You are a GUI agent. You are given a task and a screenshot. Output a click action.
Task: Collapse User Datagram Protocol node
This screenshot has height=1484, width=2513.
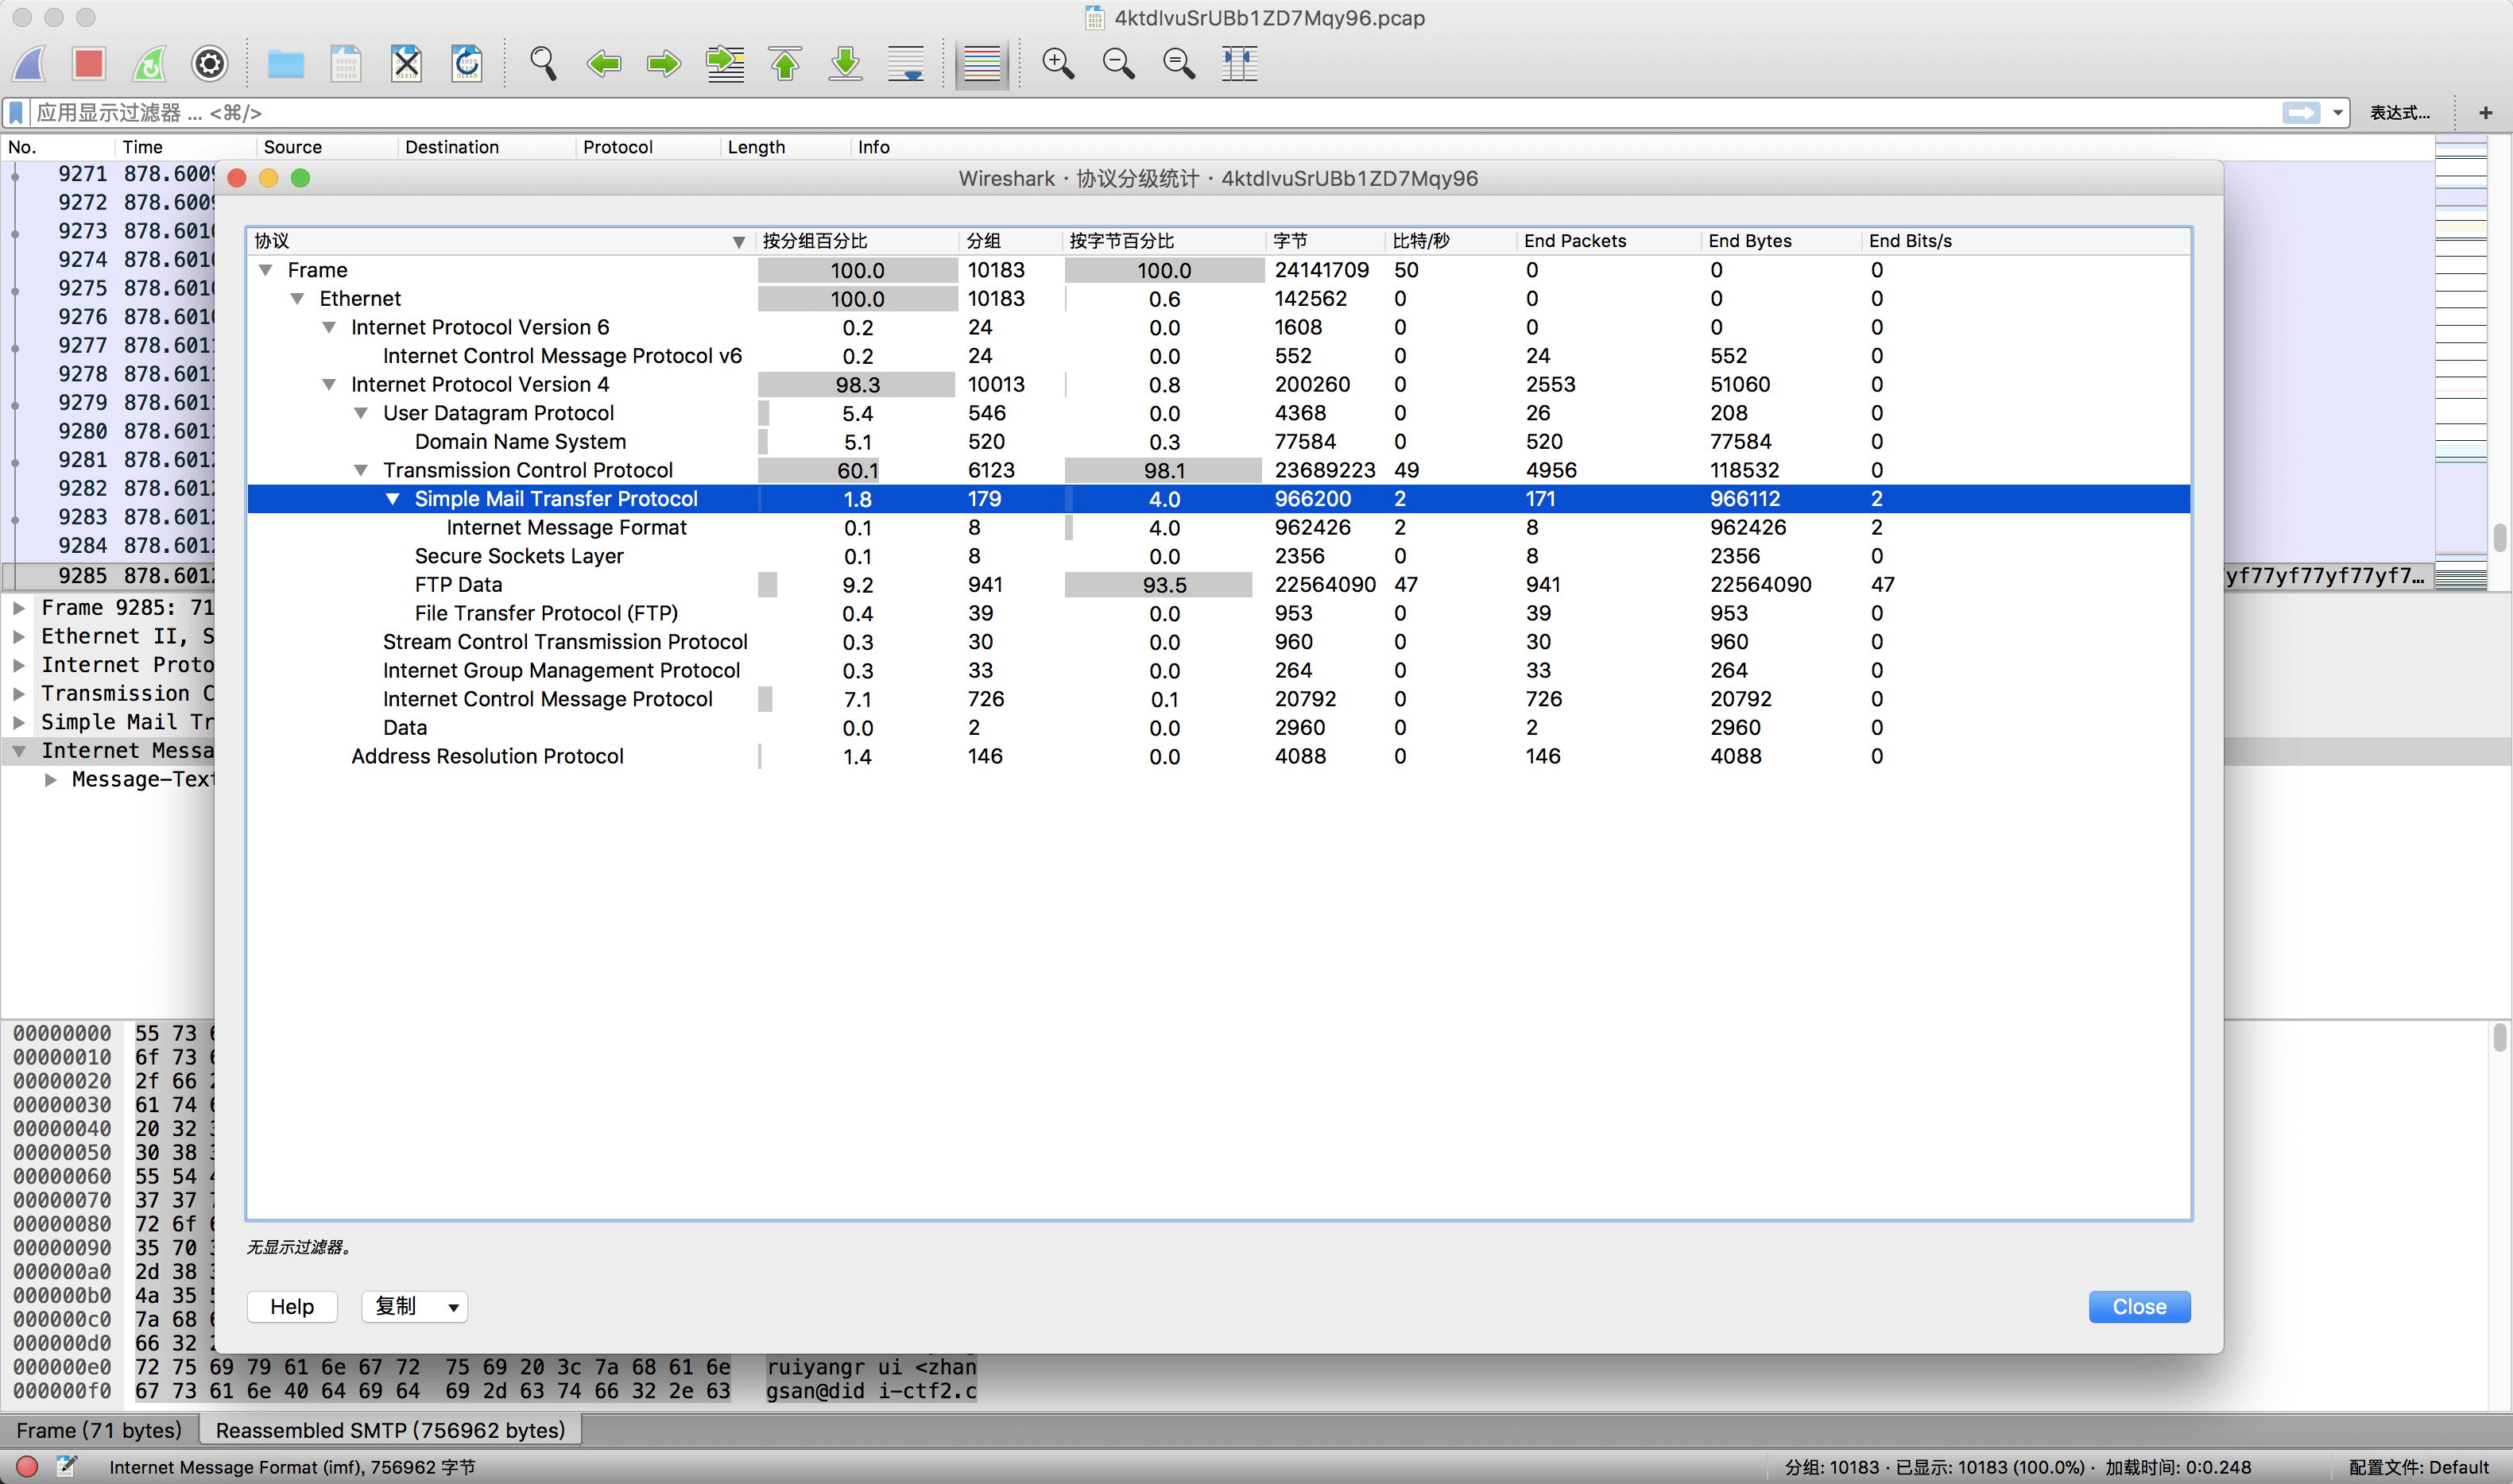361,413
